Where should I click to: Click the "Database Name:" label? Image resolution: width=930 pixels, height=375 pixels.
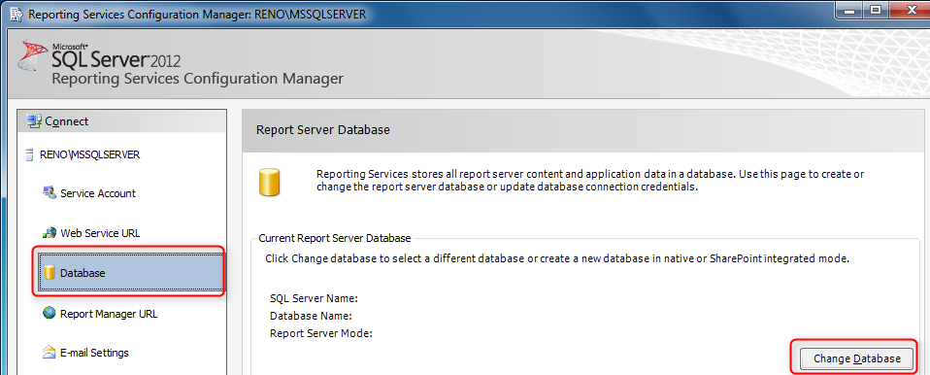(x=312, y=316)
